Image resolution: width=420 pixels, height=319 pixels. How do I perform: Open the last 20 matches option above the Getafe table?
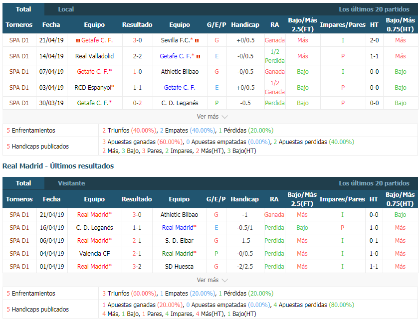(374, 9)
